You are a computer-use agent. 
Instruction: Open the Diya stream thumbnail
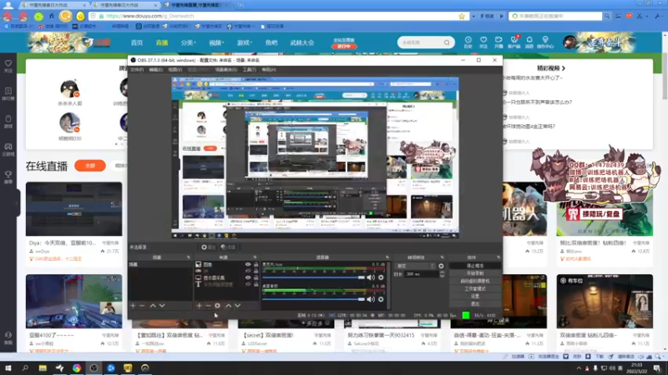[x=73, y=209]
